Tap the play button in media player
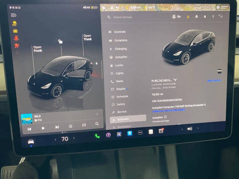239x179 pixels. tap(43, 128)
